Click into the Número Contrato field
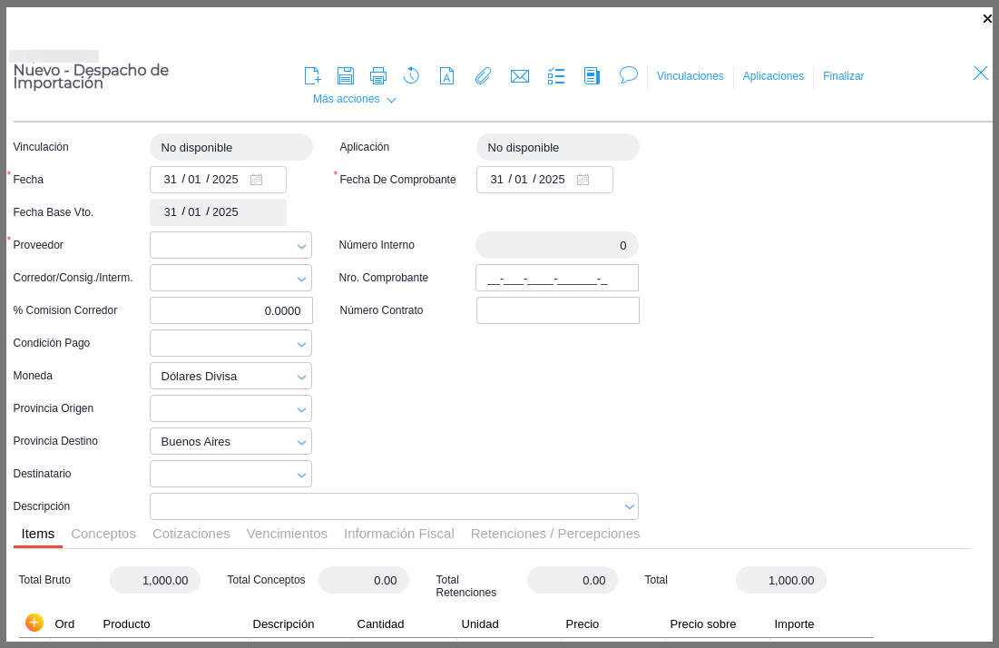 557,310
